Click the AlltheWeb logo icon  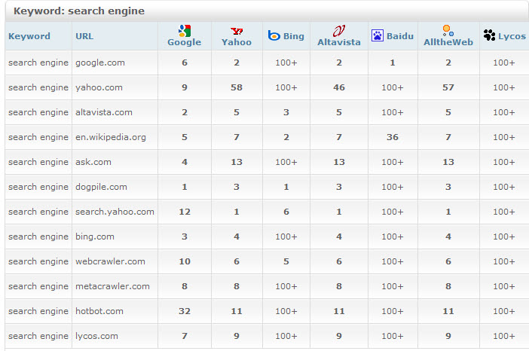(448, 30)
